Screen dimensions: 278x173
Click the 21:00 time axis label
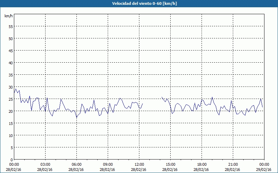tap(233, 165)
